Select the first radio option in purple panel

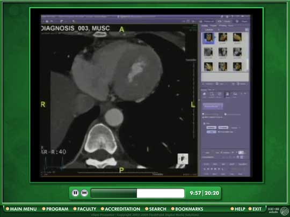tap(203, 114)
